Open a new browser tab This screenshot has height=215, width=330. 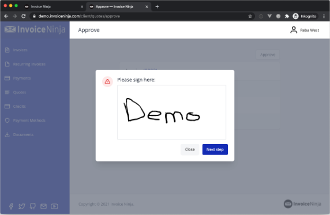coord(157,7)
